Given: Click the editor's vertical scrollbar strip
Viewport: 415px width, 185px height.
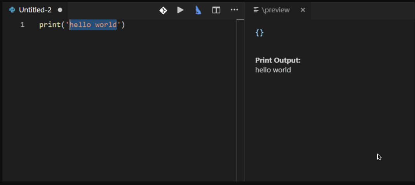Looking at the screenshot, I should tap(240, 97).
